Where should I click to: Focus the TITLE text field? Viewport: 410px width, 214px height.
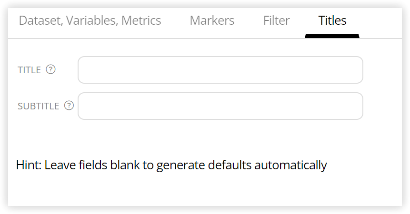tap(220, 70)
